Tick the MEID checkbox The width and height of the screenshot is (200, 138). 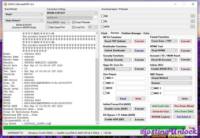tap(105, 88)
